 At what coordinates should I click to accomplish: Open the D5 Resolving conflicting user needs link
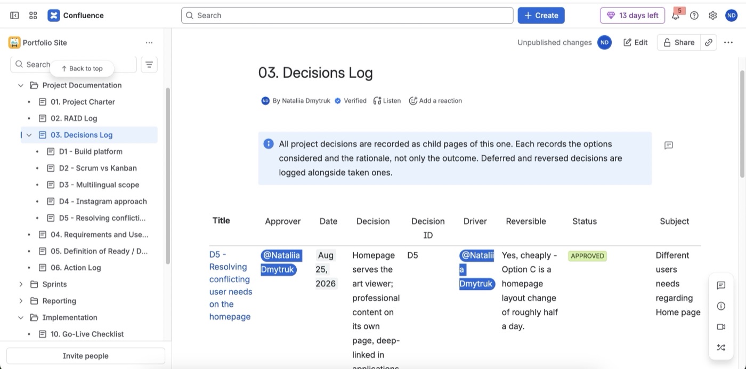click(231, 286)
